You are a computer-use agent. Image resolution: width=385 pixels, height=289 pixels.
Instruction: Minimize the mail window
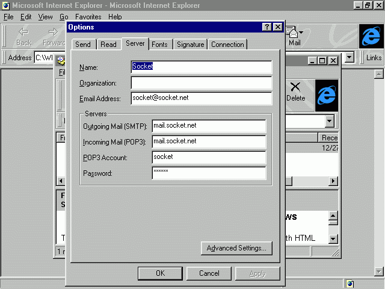(313, 60)
